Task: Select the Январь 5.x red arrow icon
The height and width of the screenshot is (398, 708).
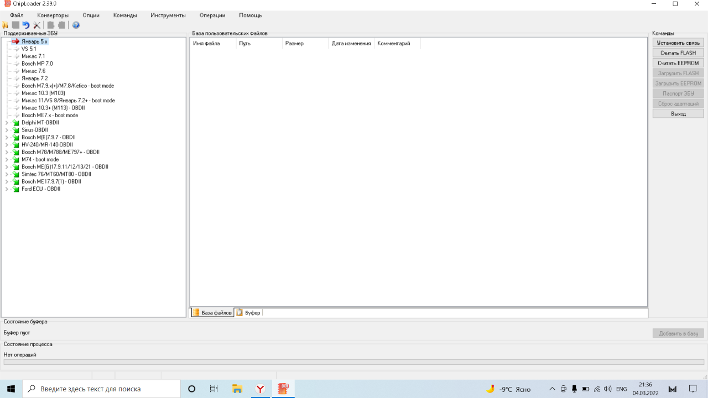Action: coord(15,41)
